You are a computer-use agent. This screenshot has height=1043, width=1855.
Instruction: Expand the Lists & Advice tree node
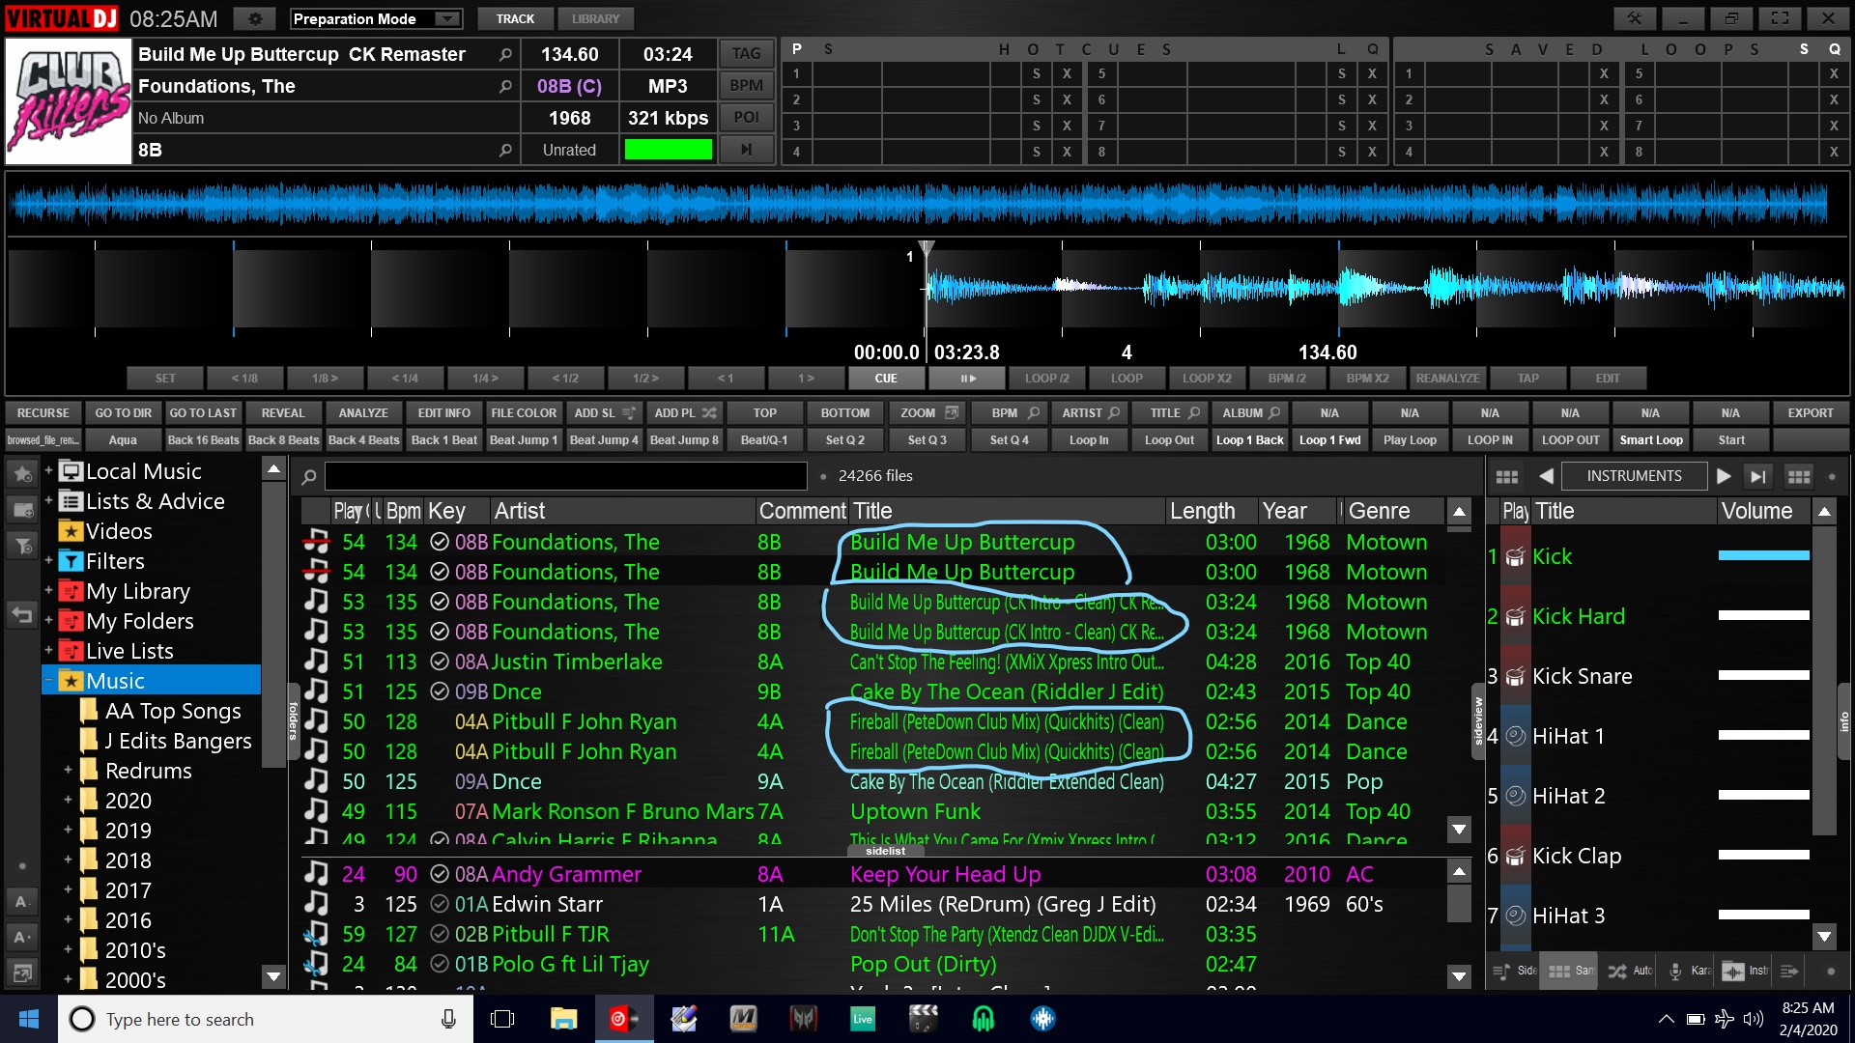pos(48,501)
